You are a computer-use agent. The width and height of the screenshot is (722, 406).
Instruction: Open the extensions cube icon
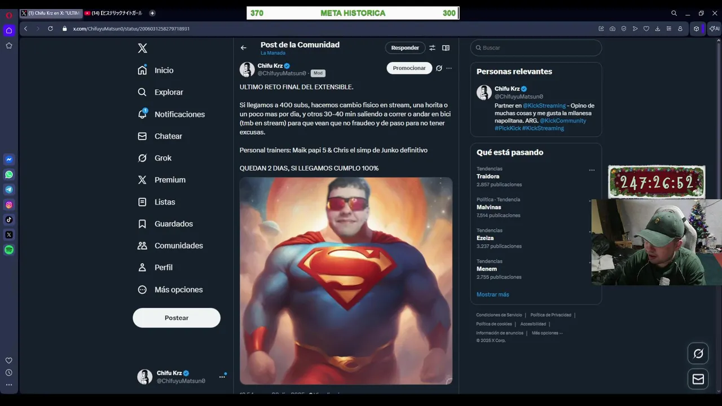(697, 29)
